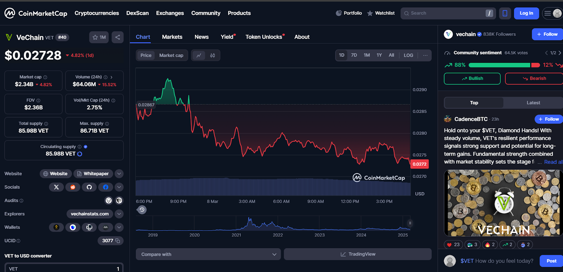Open first audit report icon

(109, 200)
